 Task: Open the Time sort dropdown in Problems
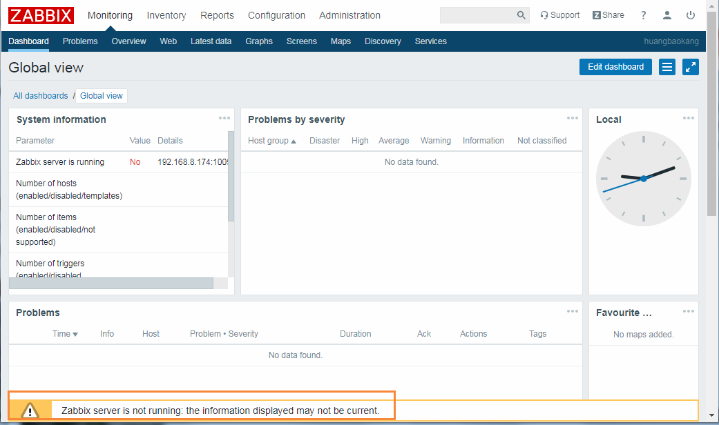pyautogui.click(x=64, y=333)
